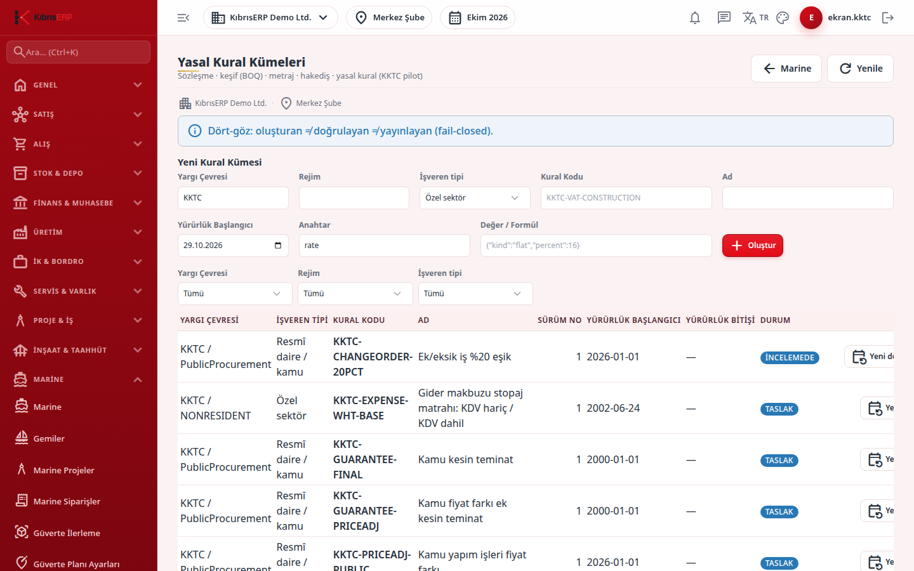Expand the GENEL sidebar section
The height and width of the screenshot is (571, 914).
pos(79,85)
